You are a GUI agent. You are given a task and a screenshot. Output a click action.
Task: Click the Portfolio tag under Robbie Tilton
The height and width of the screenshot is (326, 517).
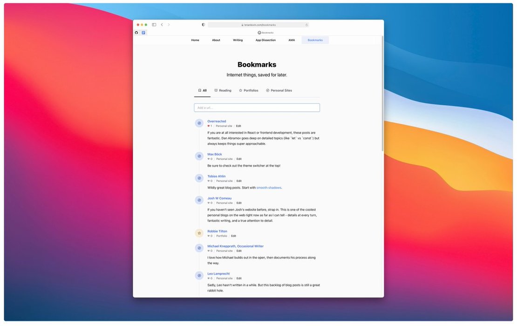click(x=222, y=236)
